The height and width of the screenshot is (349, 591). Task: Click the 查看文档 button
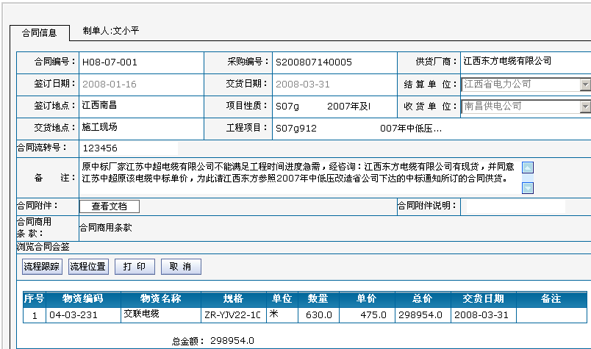click(x=109, y=206)
